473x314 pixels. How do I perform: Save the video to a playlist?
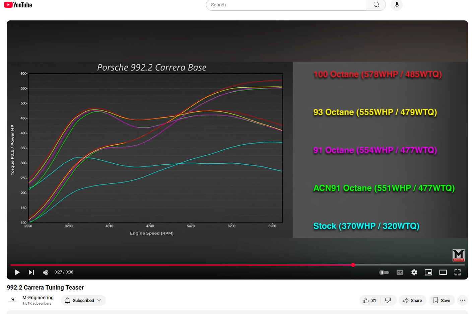[x=442, y=300]
